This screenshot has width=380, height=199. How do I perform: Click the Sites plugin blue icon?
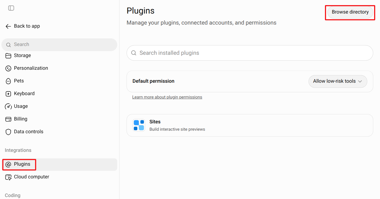(x=139, y=125)
